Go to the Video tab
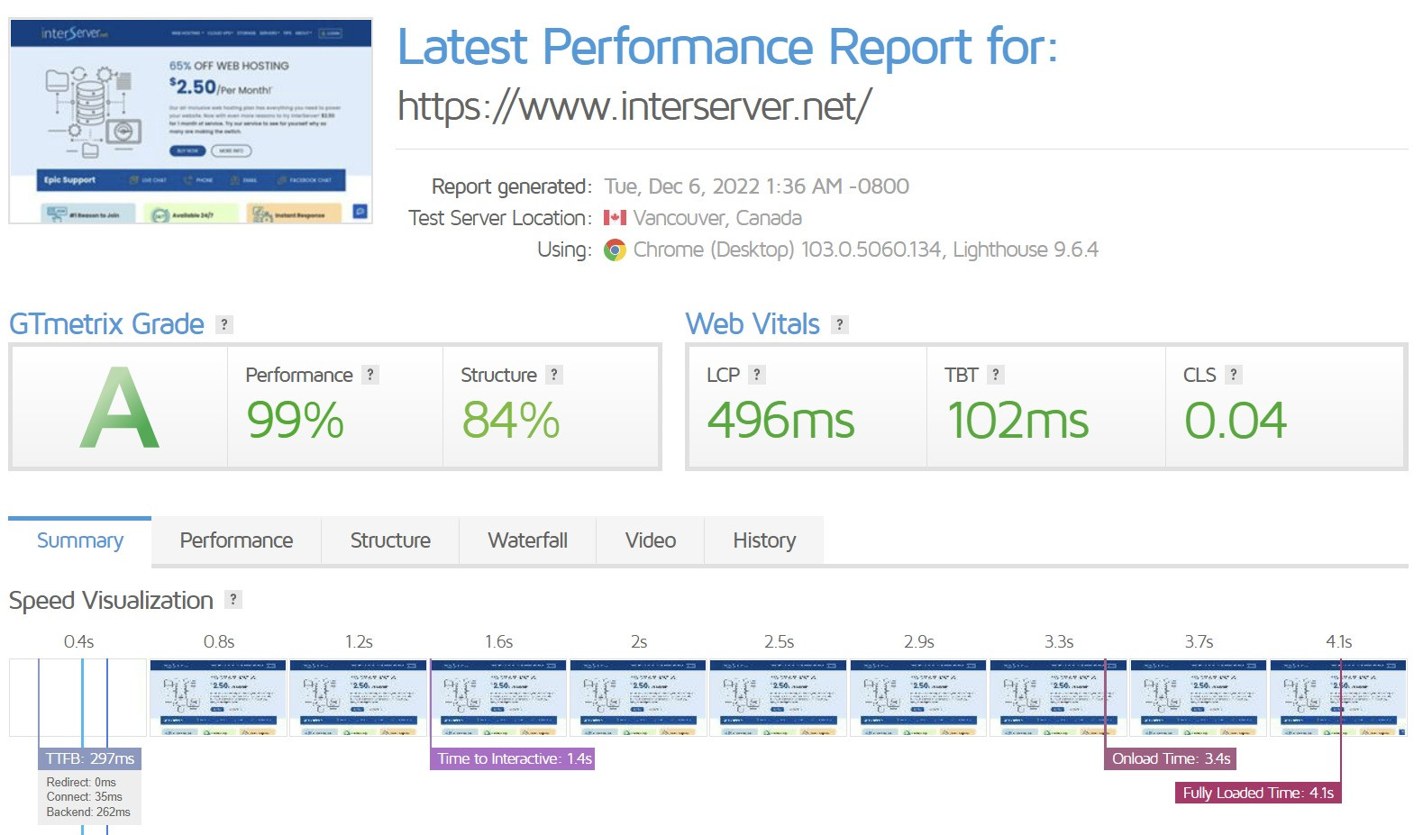This screenshot has width=1423, height=835. [651, 540]
